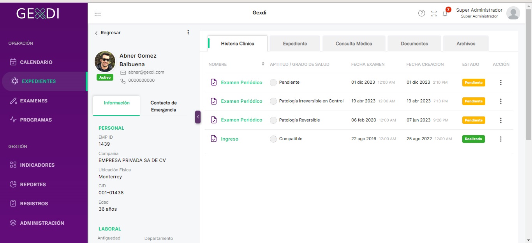Image resolution: width=532 pixels, height=243 pixels.
Task: Open the help question mark icon
Action: [x=422, y=13]
